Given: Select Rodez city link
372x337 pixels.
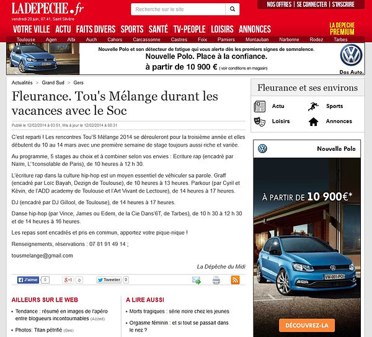Looking at the screenshot, I should pos(316,40).
